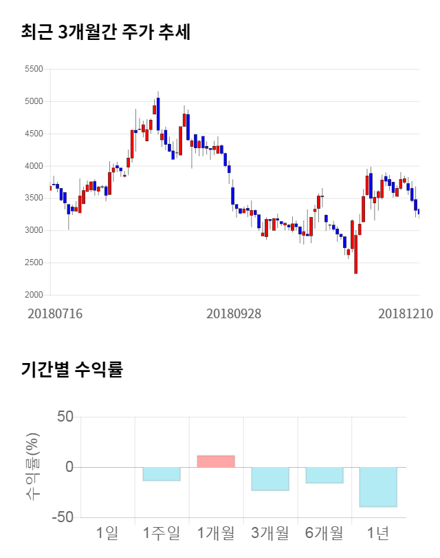Screen dimensions: 440x558
Task: Click the '기간별 수익률' section heading
Action: tap(71, 369)
